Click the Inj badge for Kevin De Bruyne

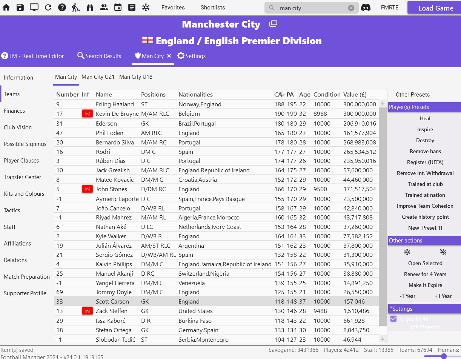point(88,114)
